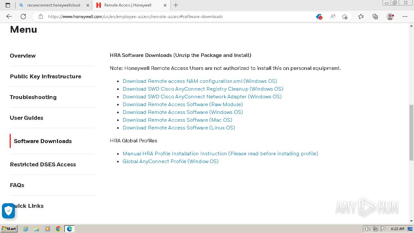Open the Windows Start button
The image size is (414, 233).
point(9,228)
